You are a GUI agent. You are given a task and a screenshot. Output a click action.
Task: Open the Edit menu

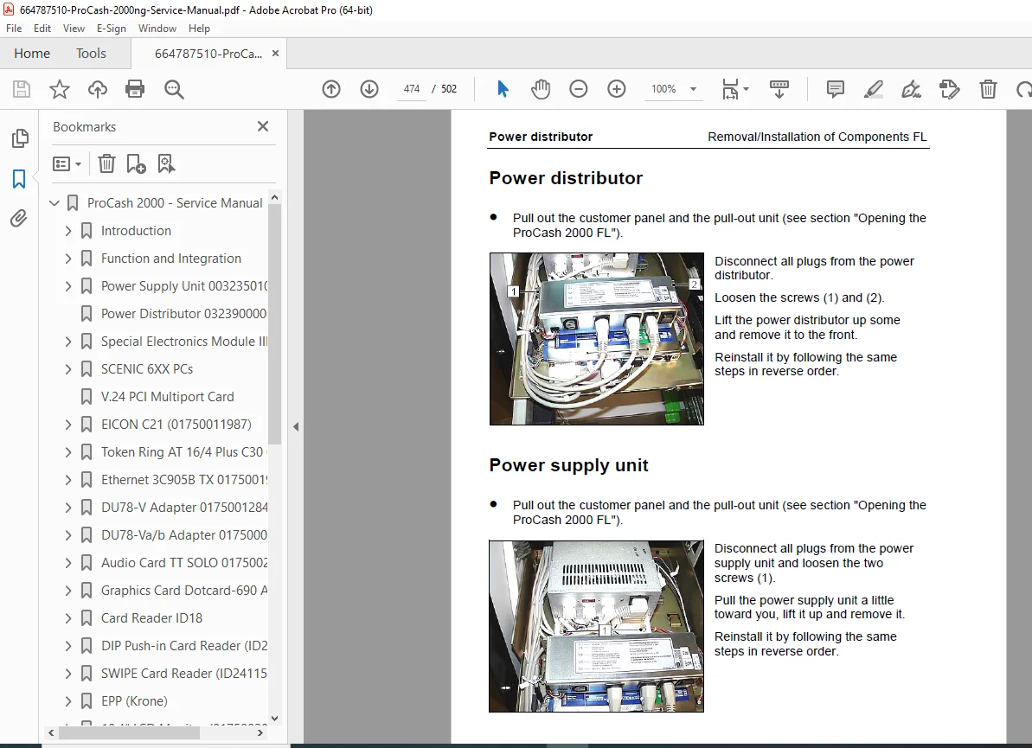tap(42, 29)
